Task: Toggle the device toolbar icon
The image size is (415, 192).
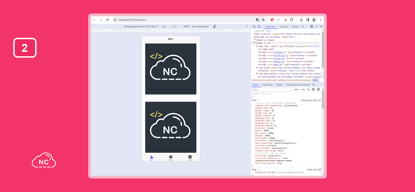Action: (x=259, y=26)
